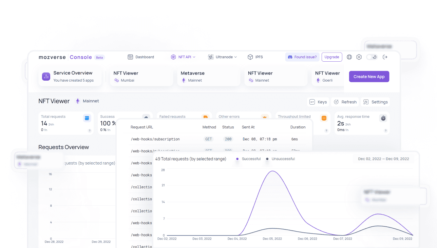This screenshot has width=437, height=248.
Task: Click the Throughput limited orange icon
Action: pyautogui.click(x=324, y=118)
